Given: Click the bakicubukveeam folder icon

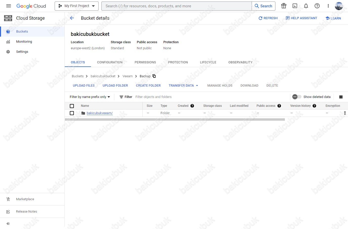Looking at the screenshot, I should (x=83, y=113).
